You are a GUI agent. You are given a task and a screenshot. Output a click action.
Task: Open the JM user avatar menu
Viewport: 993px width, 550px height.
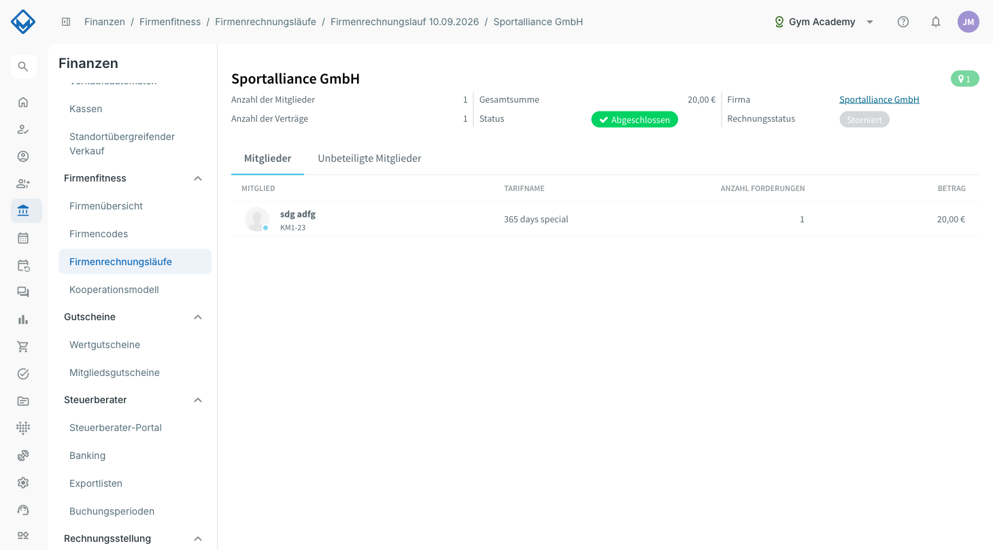click(969, 22)
